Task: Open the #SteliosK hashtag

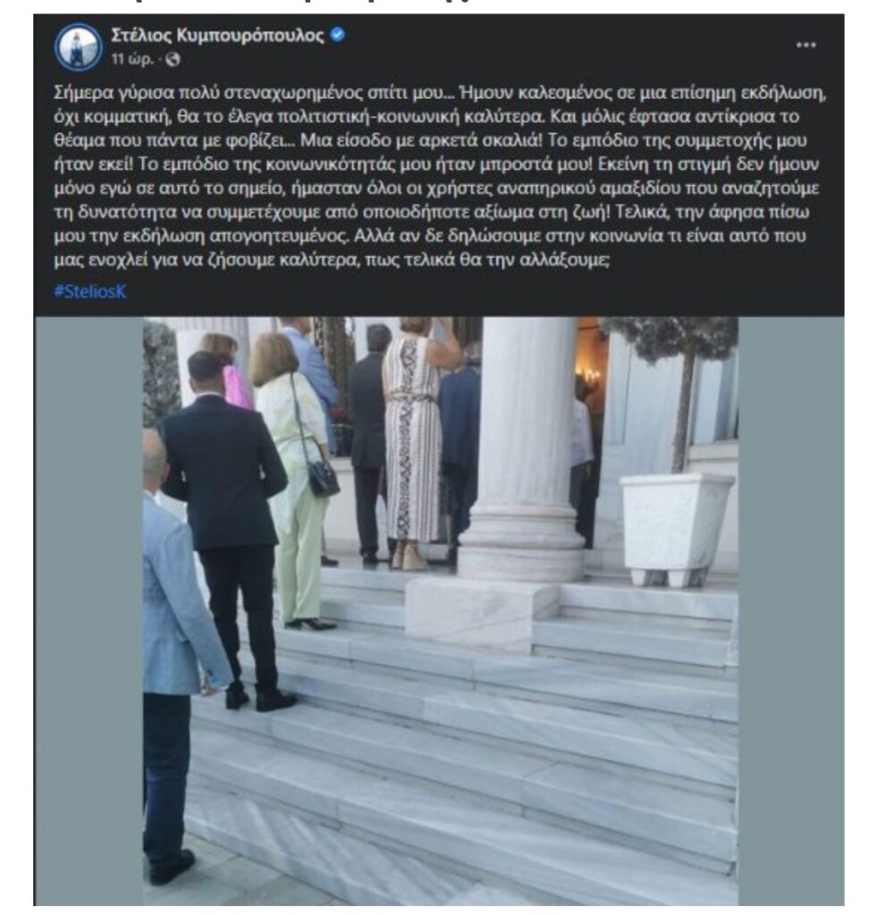Action: point(90,291)
